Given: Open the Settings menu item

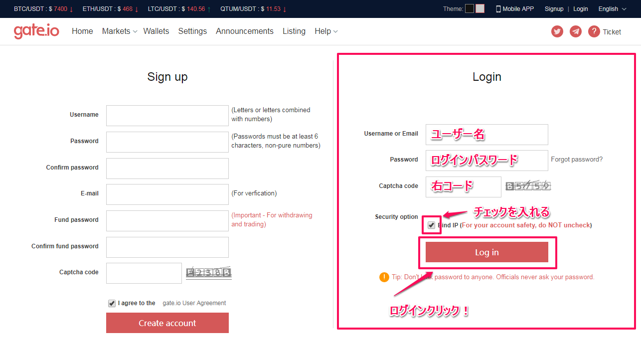Looking at the screenshot, I should click(x=192, y=31).
